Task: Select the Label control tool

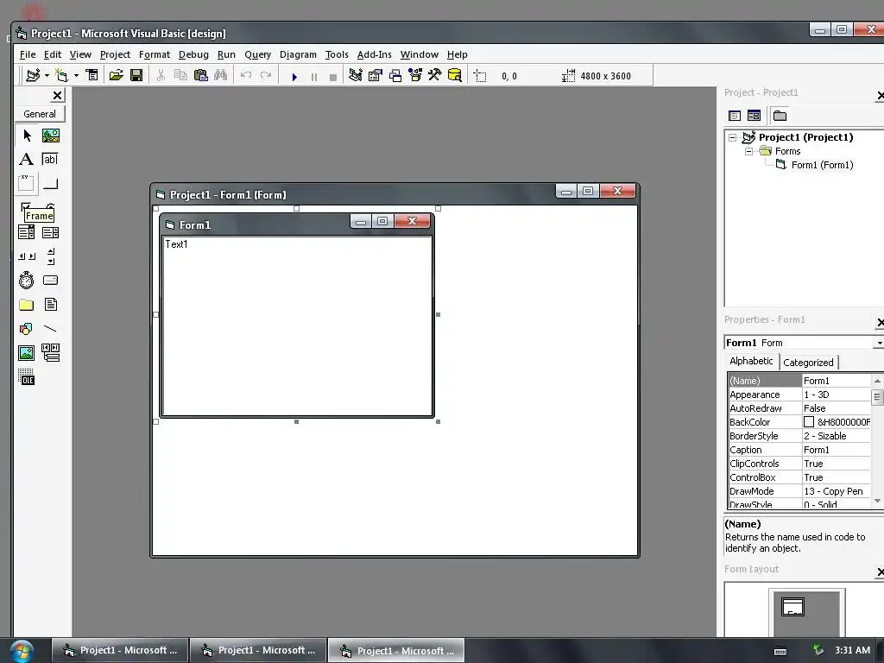Action: coord(27,160)
